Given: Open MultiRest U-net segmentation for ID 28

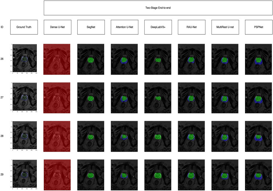Looking at the screenshot, I should [225, 136].
